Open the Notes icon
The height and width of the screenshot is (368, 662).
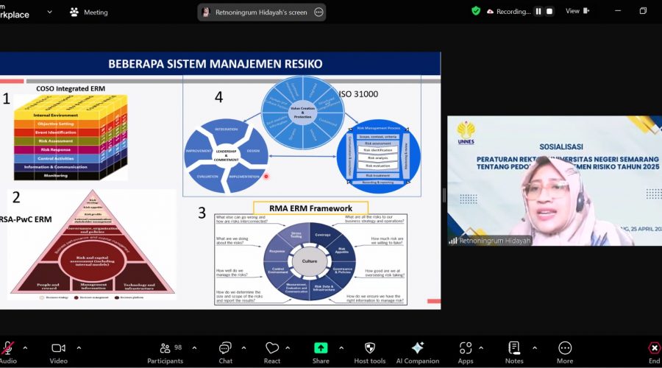tap(514, 348)
